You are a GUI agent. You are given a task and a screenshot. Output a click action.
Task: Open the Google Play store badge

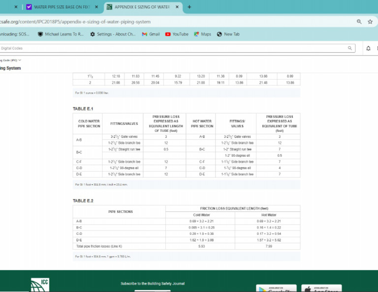point(276,289)
